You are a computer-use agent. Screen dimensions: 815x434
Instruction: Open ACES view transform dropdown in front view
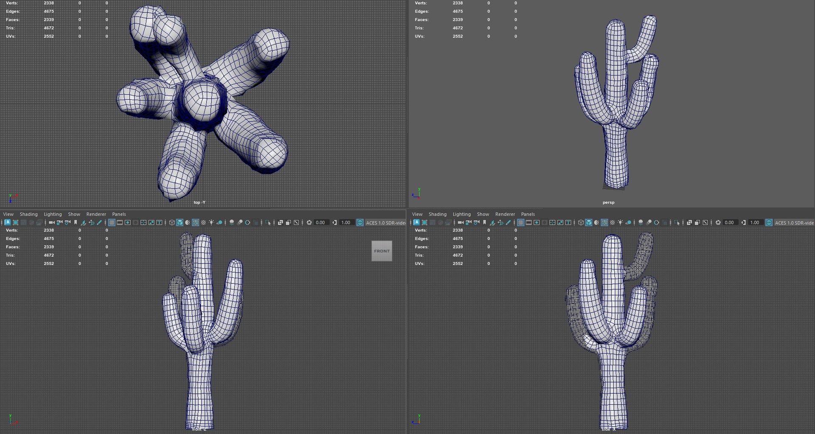[x=385, y=223]
